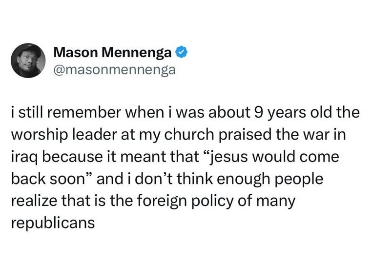Click the display name Mason Mennenga
The image size is (372, 267).
pyautogui.click(x=112, y=52)
